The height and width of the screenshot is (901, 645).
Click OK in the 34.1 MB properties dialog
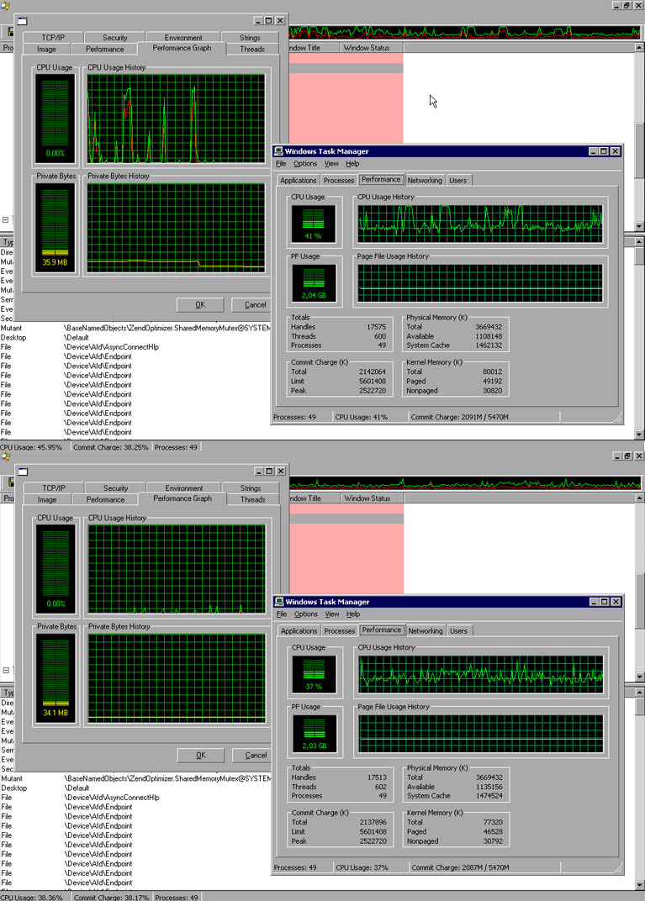(x=201, y=755)
